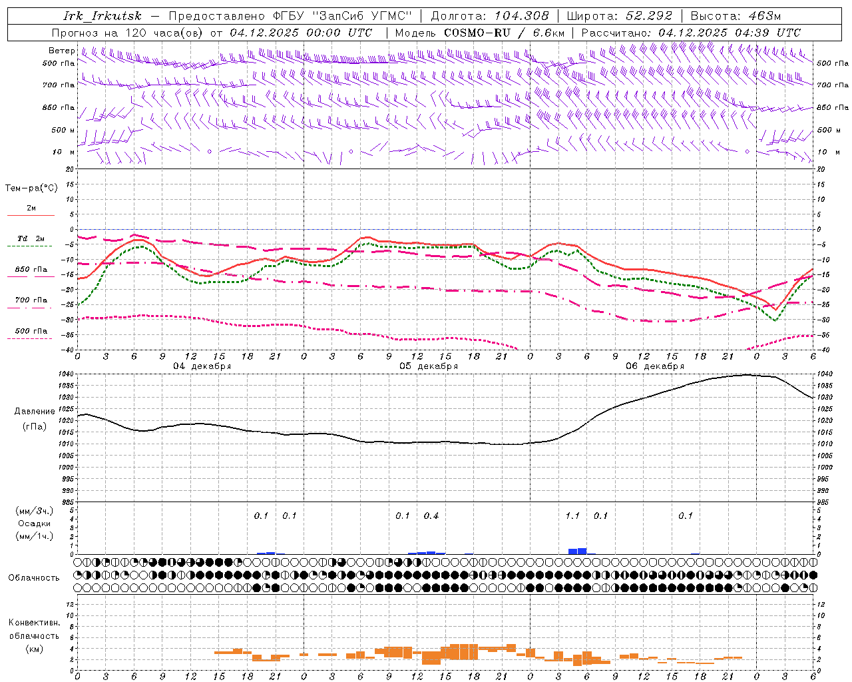Viewport: 852px width, 682px height.
Task: Click the Td 2м legend entry
Action: coord(31,238)
